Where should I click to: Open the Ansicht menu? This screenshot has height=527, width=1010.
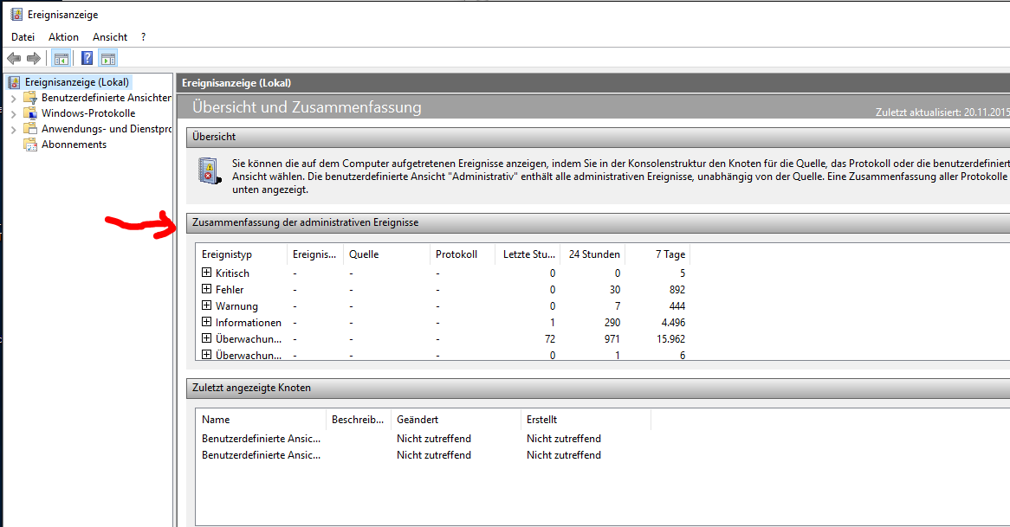[109, 37]
